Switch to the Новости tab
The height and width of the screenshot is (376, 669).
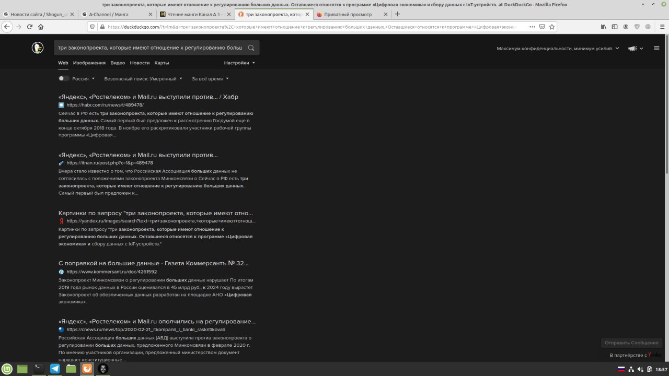point(140,63)
